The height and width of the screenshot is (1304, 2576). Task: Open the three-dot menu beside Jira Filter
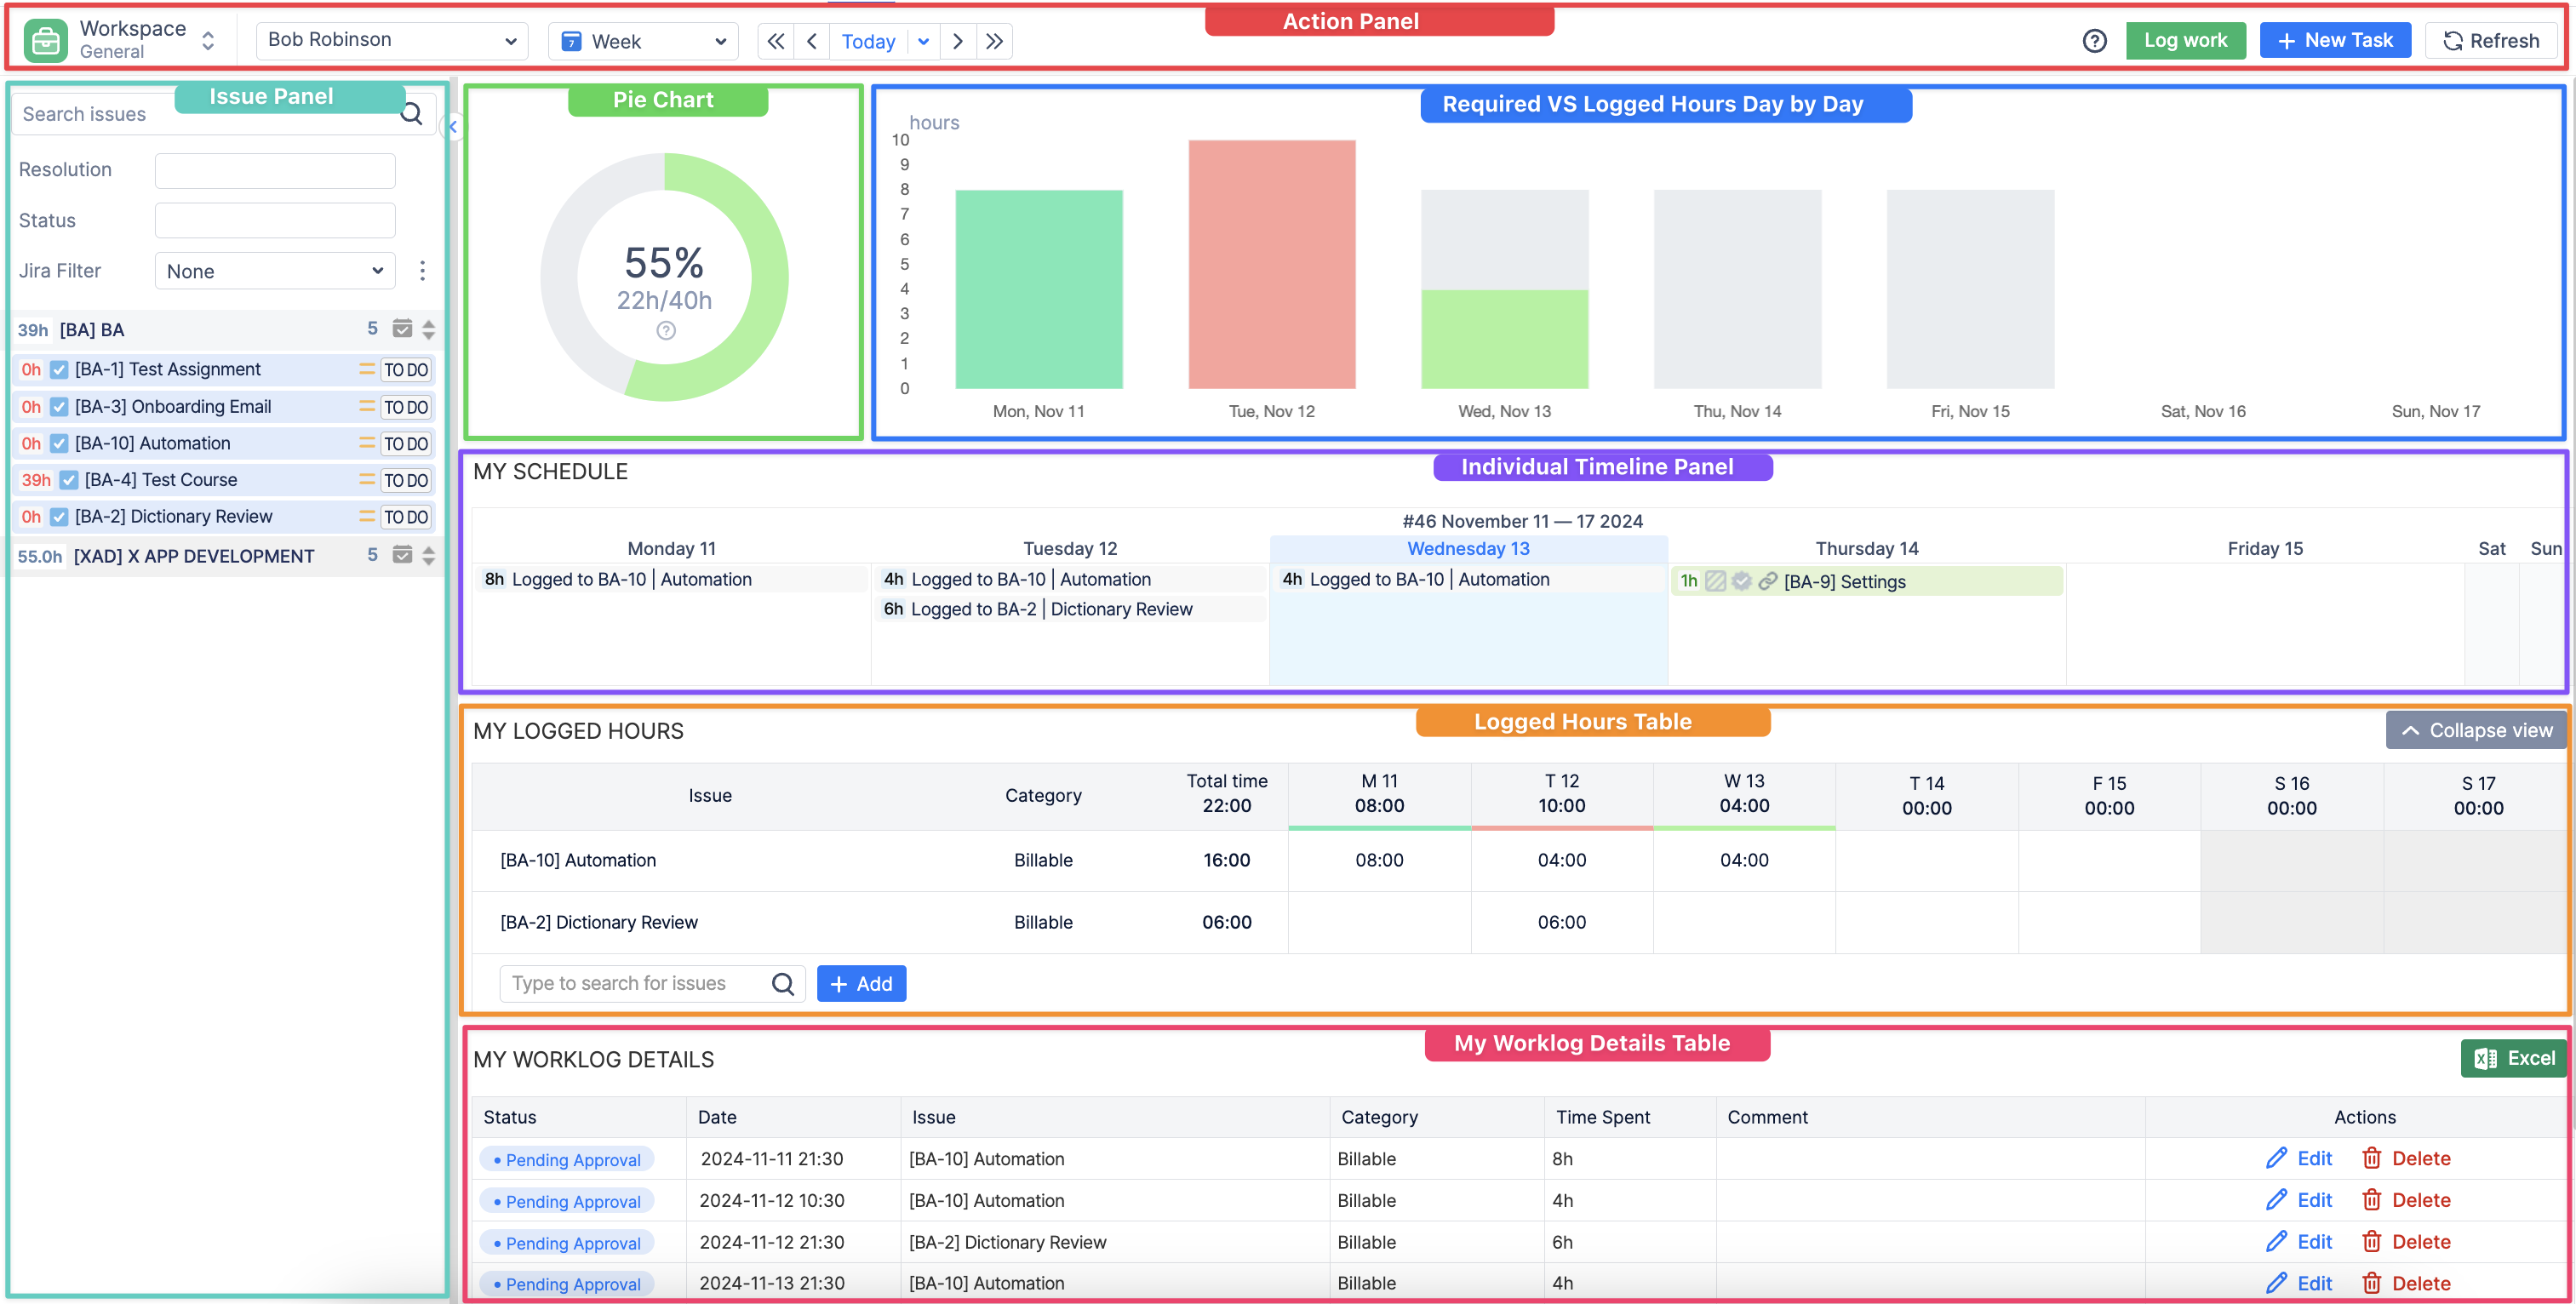[x=423, y=270]
